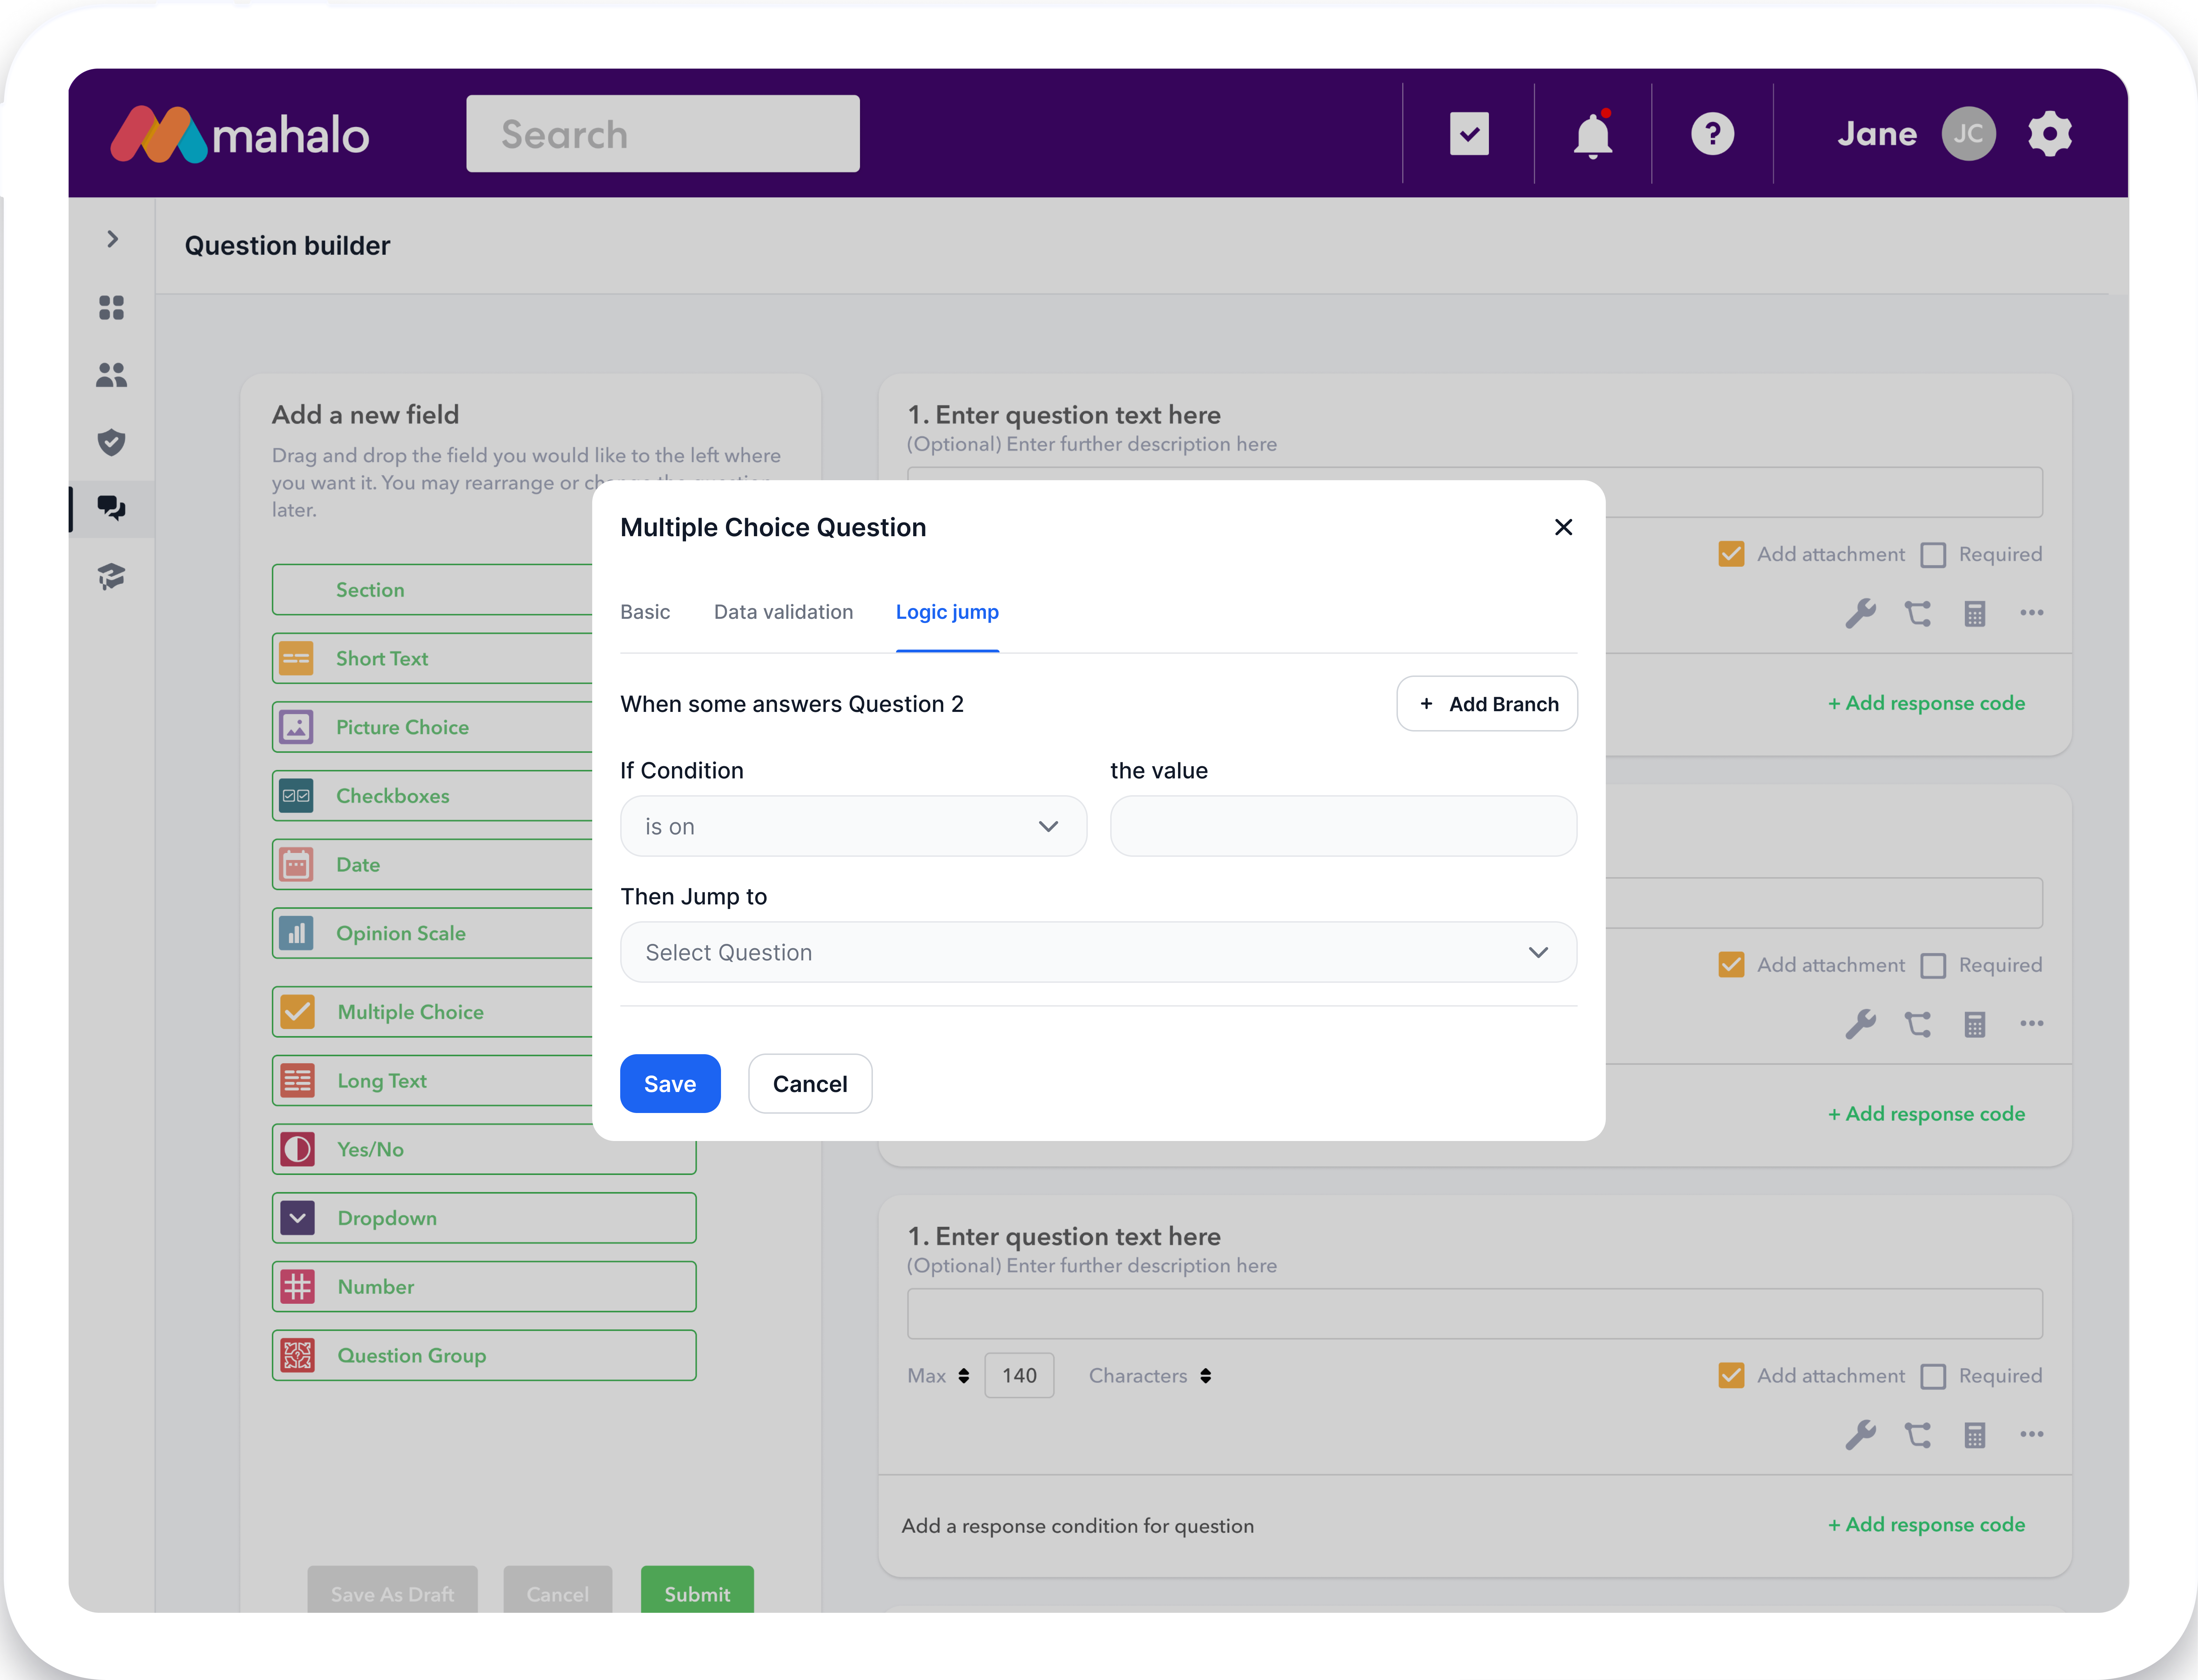Screen dimensions: 2198x1680
Task: Click the tasks checkmark icon in header
Action: pos(1469,134)
